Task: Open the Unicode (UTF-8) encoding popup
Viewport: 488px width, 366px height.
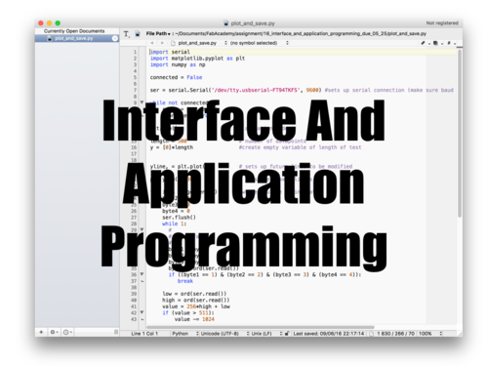Action: click(224, 334)
